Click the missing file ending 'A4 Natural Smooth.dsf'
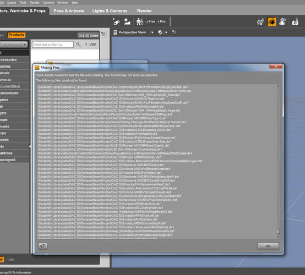Image resolution: width=305 pixels, height=275 pixels. click(112, 122)
